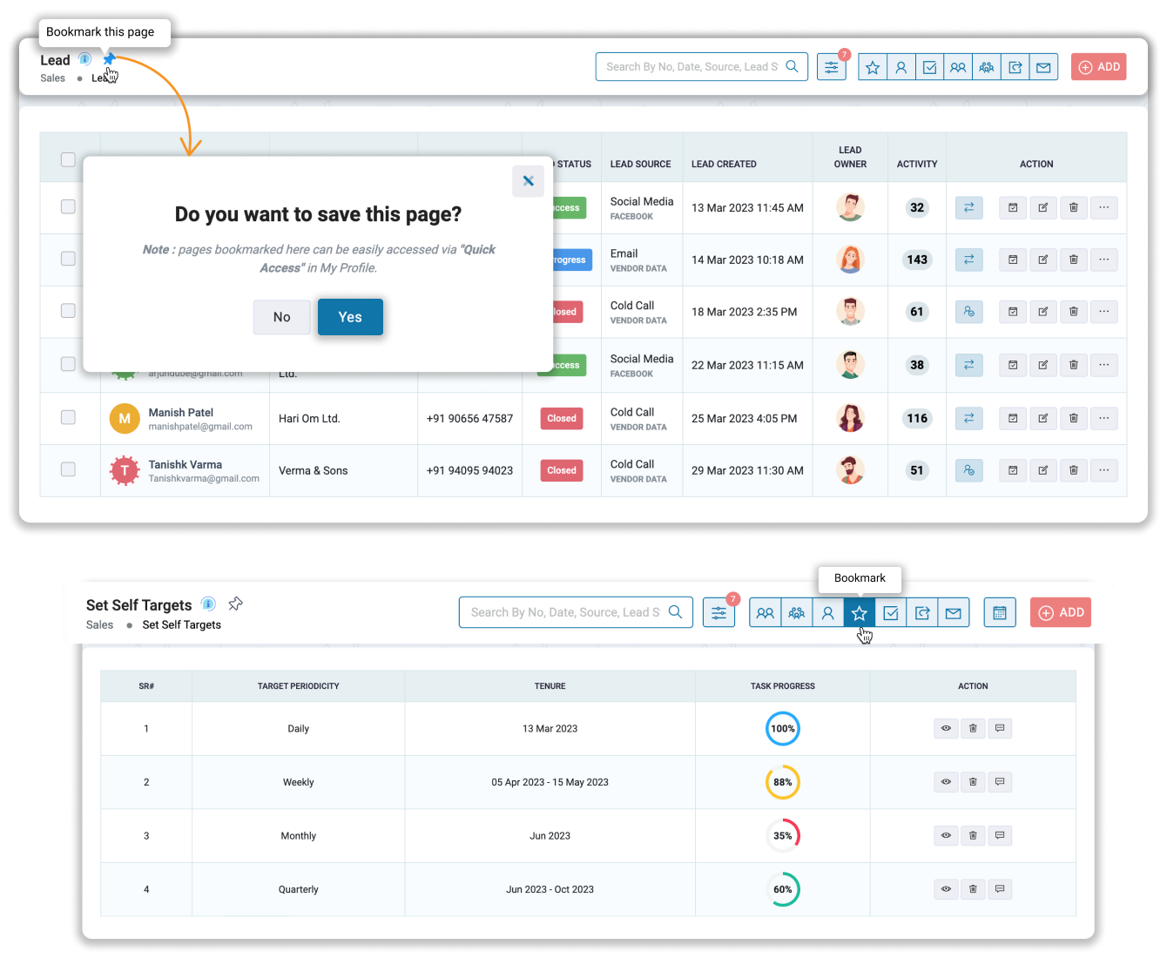Open the filter panel with 7 active filters
Viewport: 1167px width, 958px height.
[831, 66]
